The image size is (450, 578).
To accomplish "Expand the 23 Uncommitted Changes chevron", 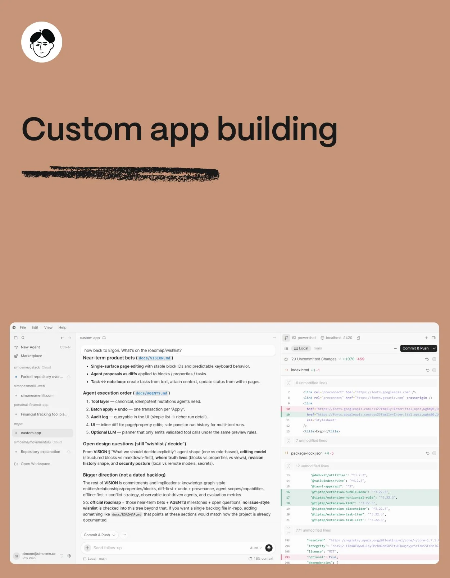I will [x=340, y=359].
